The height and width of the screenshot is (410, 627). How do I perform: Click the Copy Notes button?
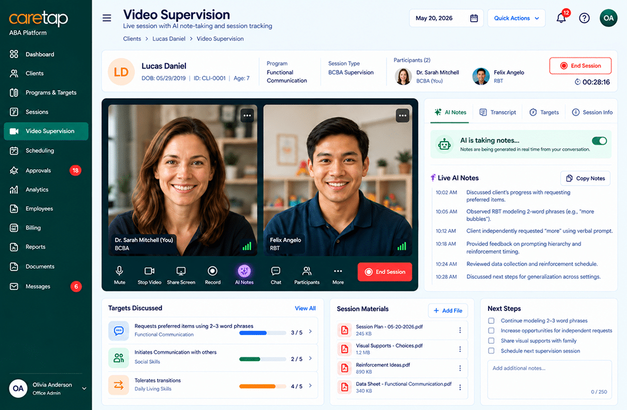coord(585,179)
